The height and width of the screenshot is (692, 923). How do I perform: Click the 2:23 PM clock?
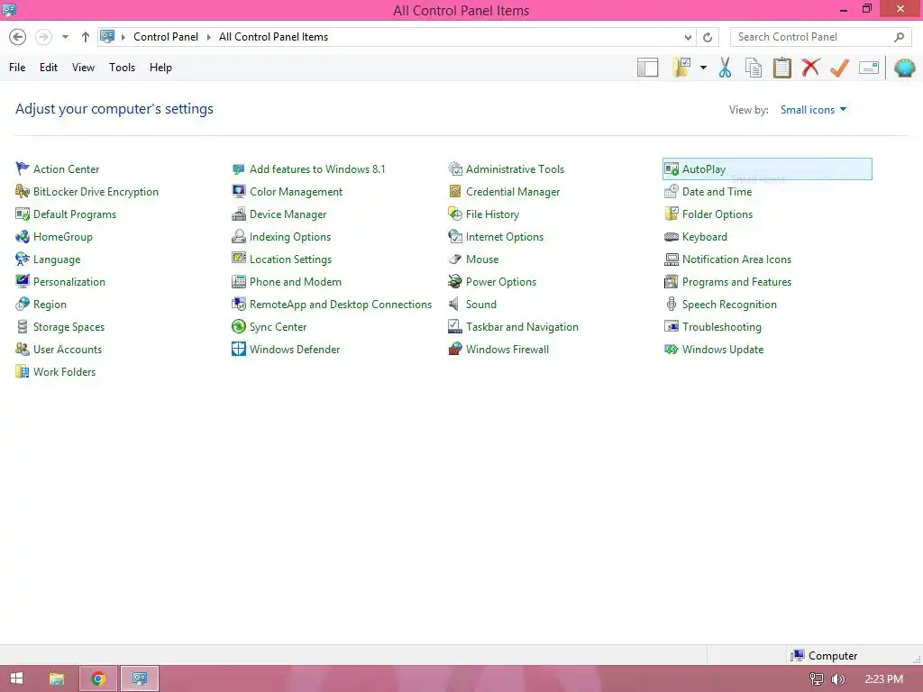(883, 679)
